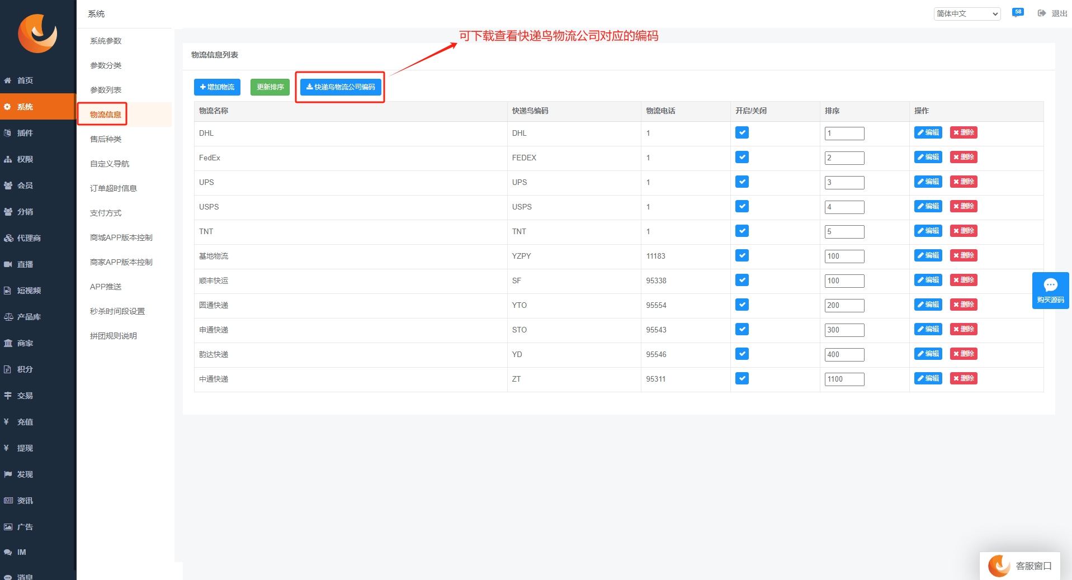
Task: Click 删除 for the FedEx row
Action: [964, 157]
